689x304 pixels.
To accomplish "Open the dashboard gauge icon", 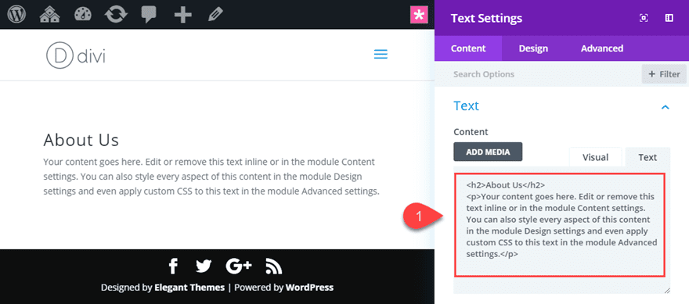I will pos(83,15).
